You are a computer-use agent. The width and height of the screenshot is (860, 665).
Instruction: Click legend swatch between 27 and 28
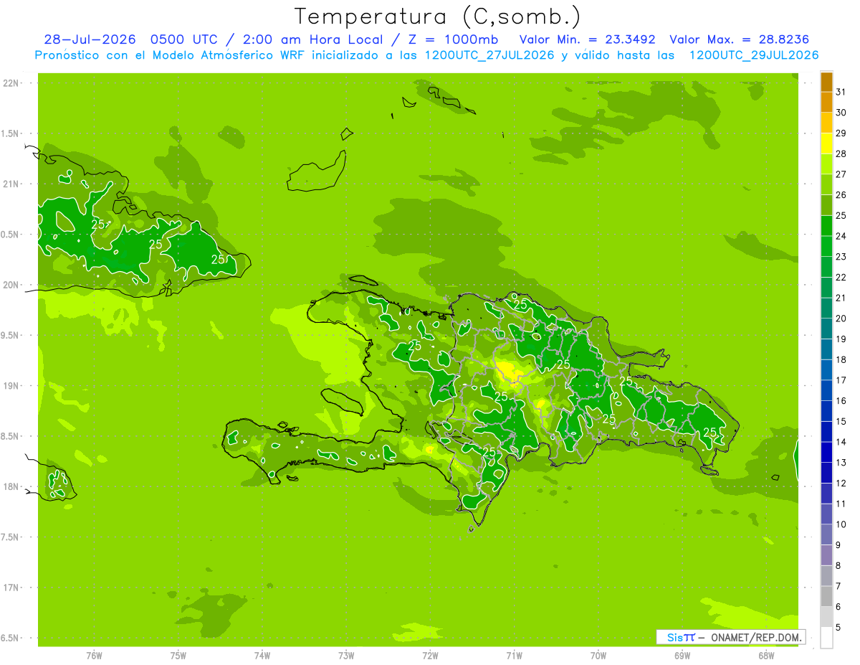[826, 164]
